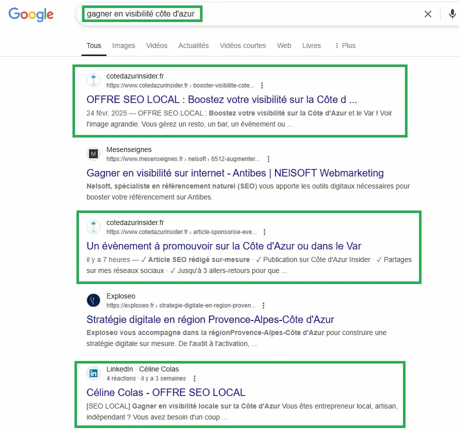Screen dimensions: 459x430
Task: Open the three-dot menu for Exploseo result
Action: [263, 305]
